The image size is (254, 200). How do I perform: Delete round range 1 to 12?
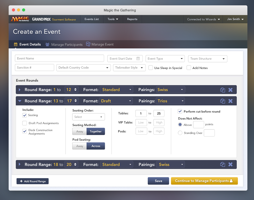230,90
